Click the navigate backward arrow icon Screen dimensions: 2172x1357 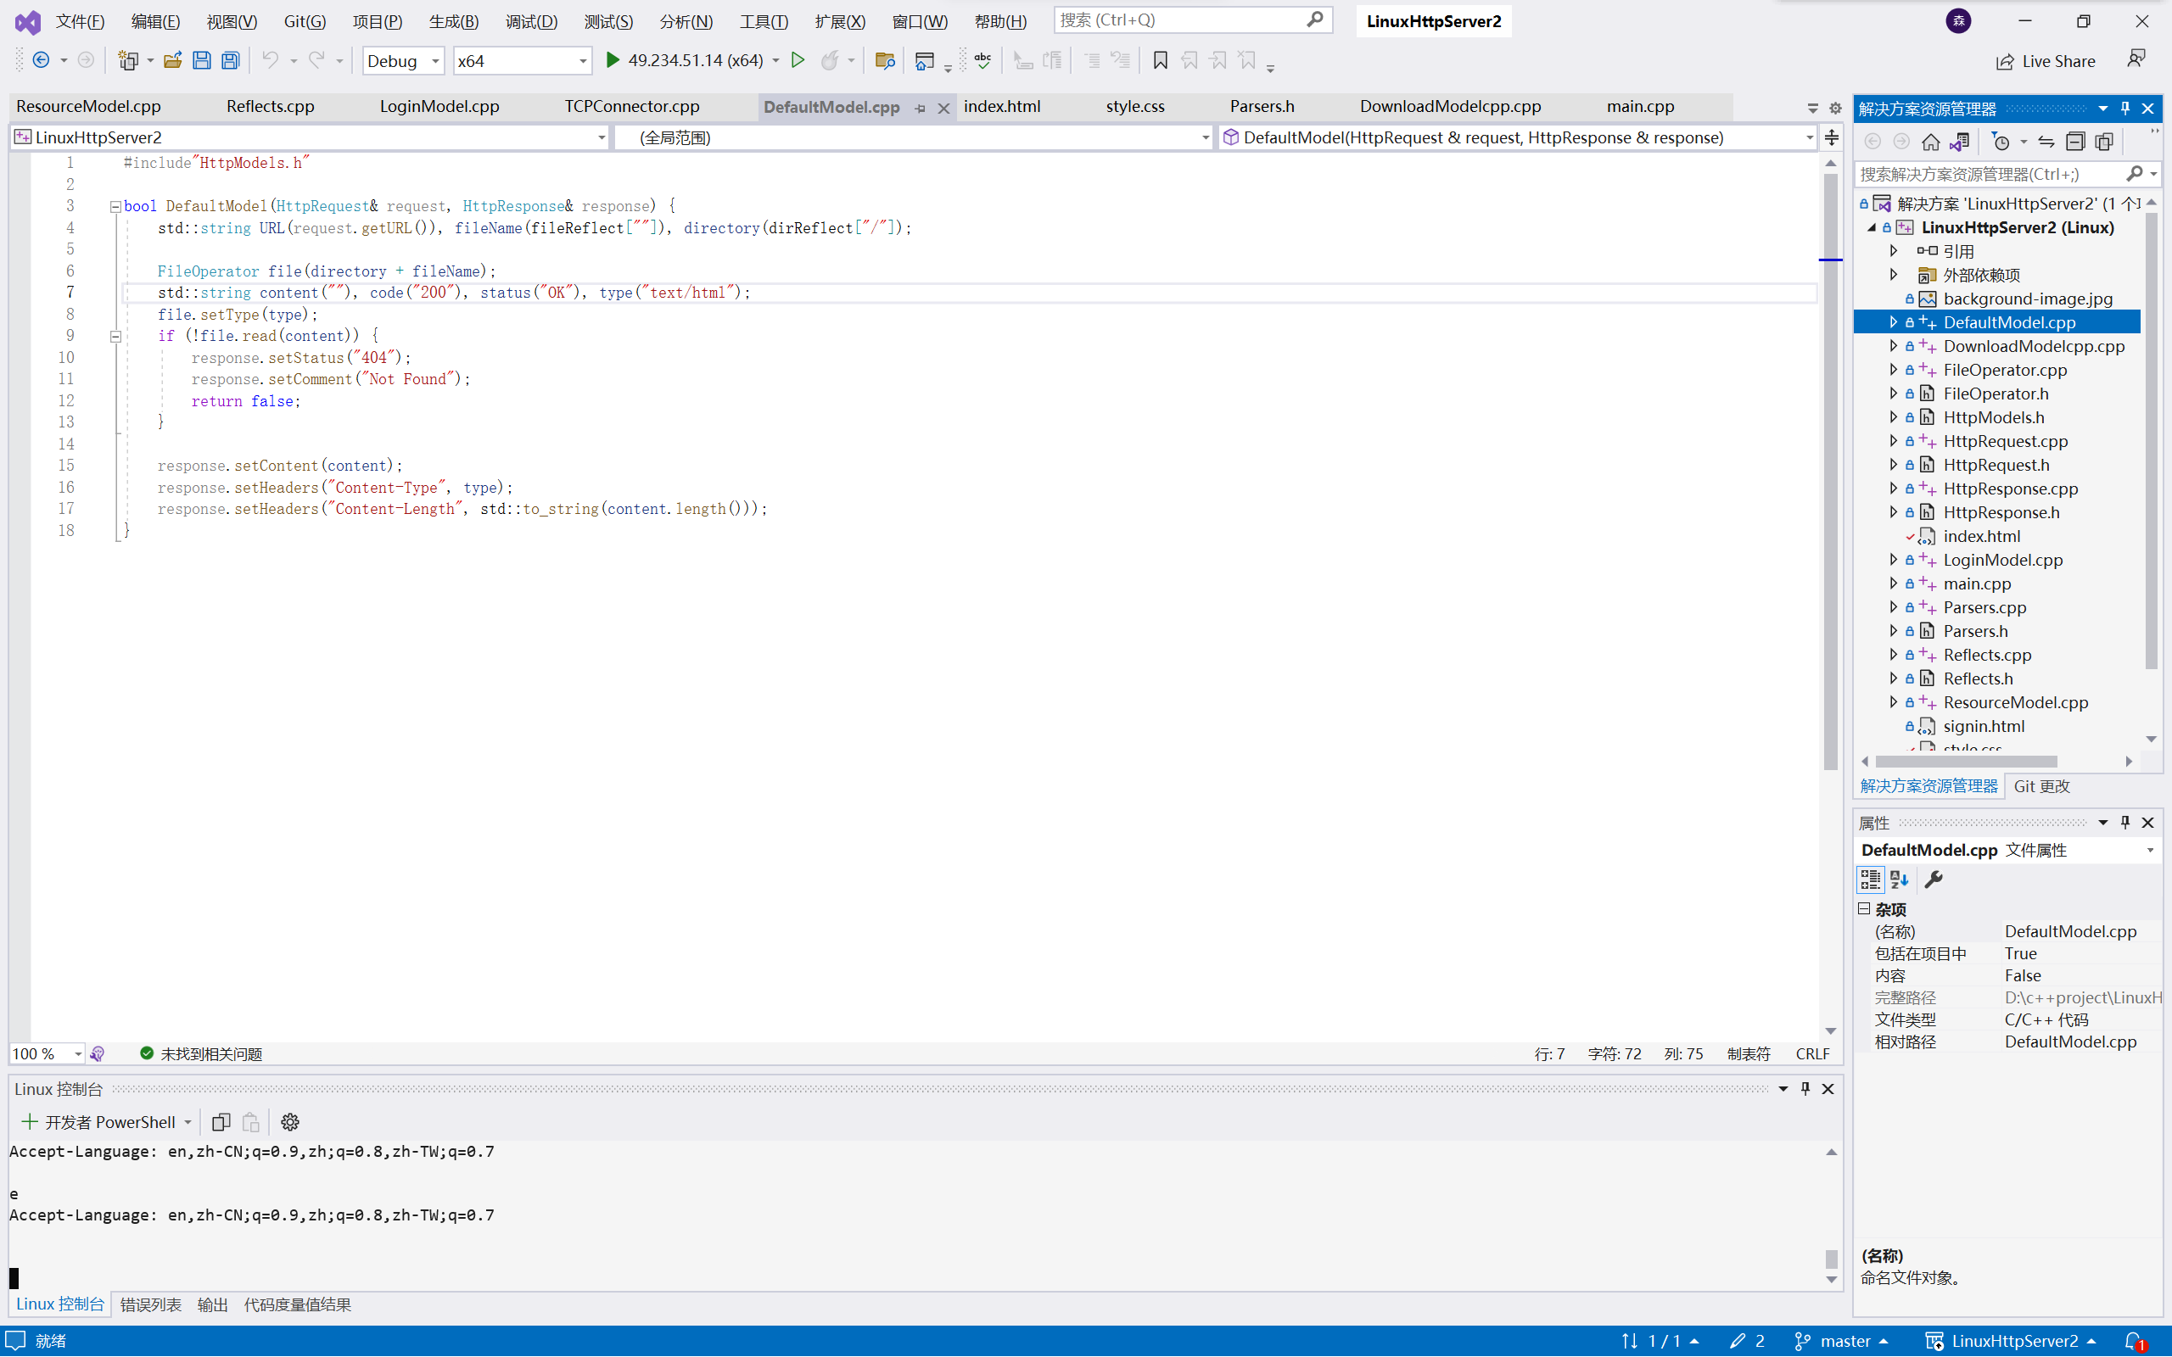tap(42, 60)
